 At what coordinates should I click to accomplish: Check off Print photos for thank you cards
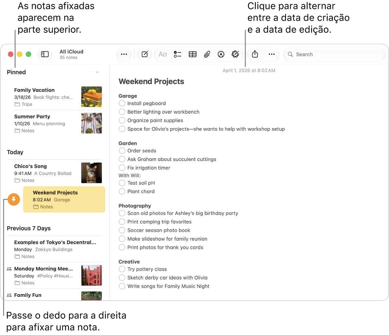[122, 248]
